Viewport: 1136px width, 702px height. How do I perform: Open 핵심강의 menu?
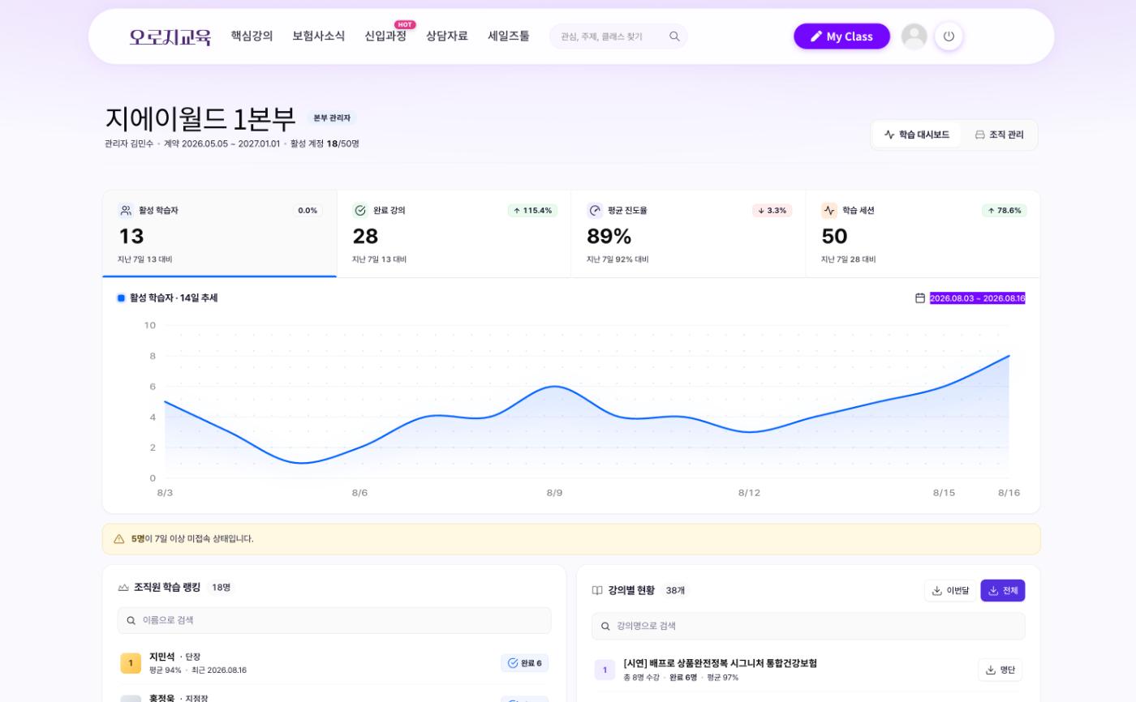click(x=252, y=36)
